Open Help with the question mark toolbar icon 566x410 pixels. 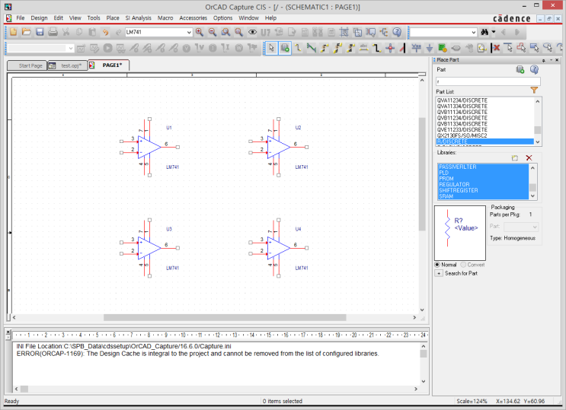[397, 32]
